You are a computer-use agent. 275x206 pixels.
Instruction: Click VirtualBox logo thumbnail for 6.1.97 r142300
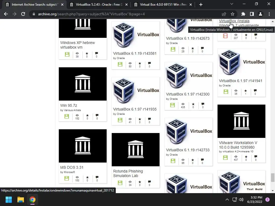[x=189, y=76]
